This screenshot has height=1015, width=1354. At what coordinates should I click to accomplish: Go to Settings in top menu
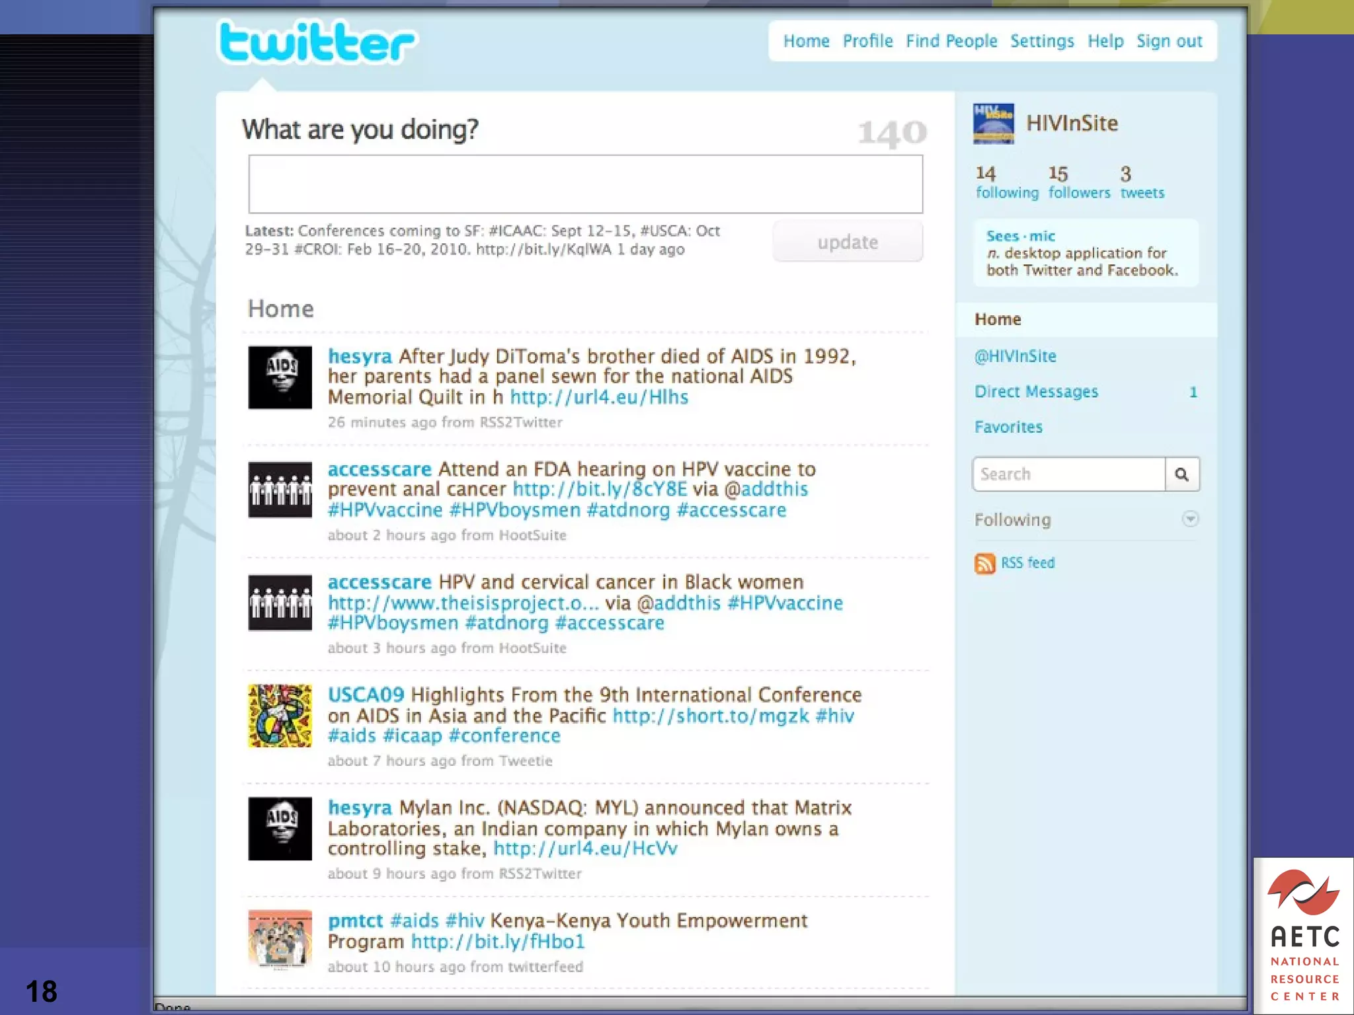click(1042, 41)
